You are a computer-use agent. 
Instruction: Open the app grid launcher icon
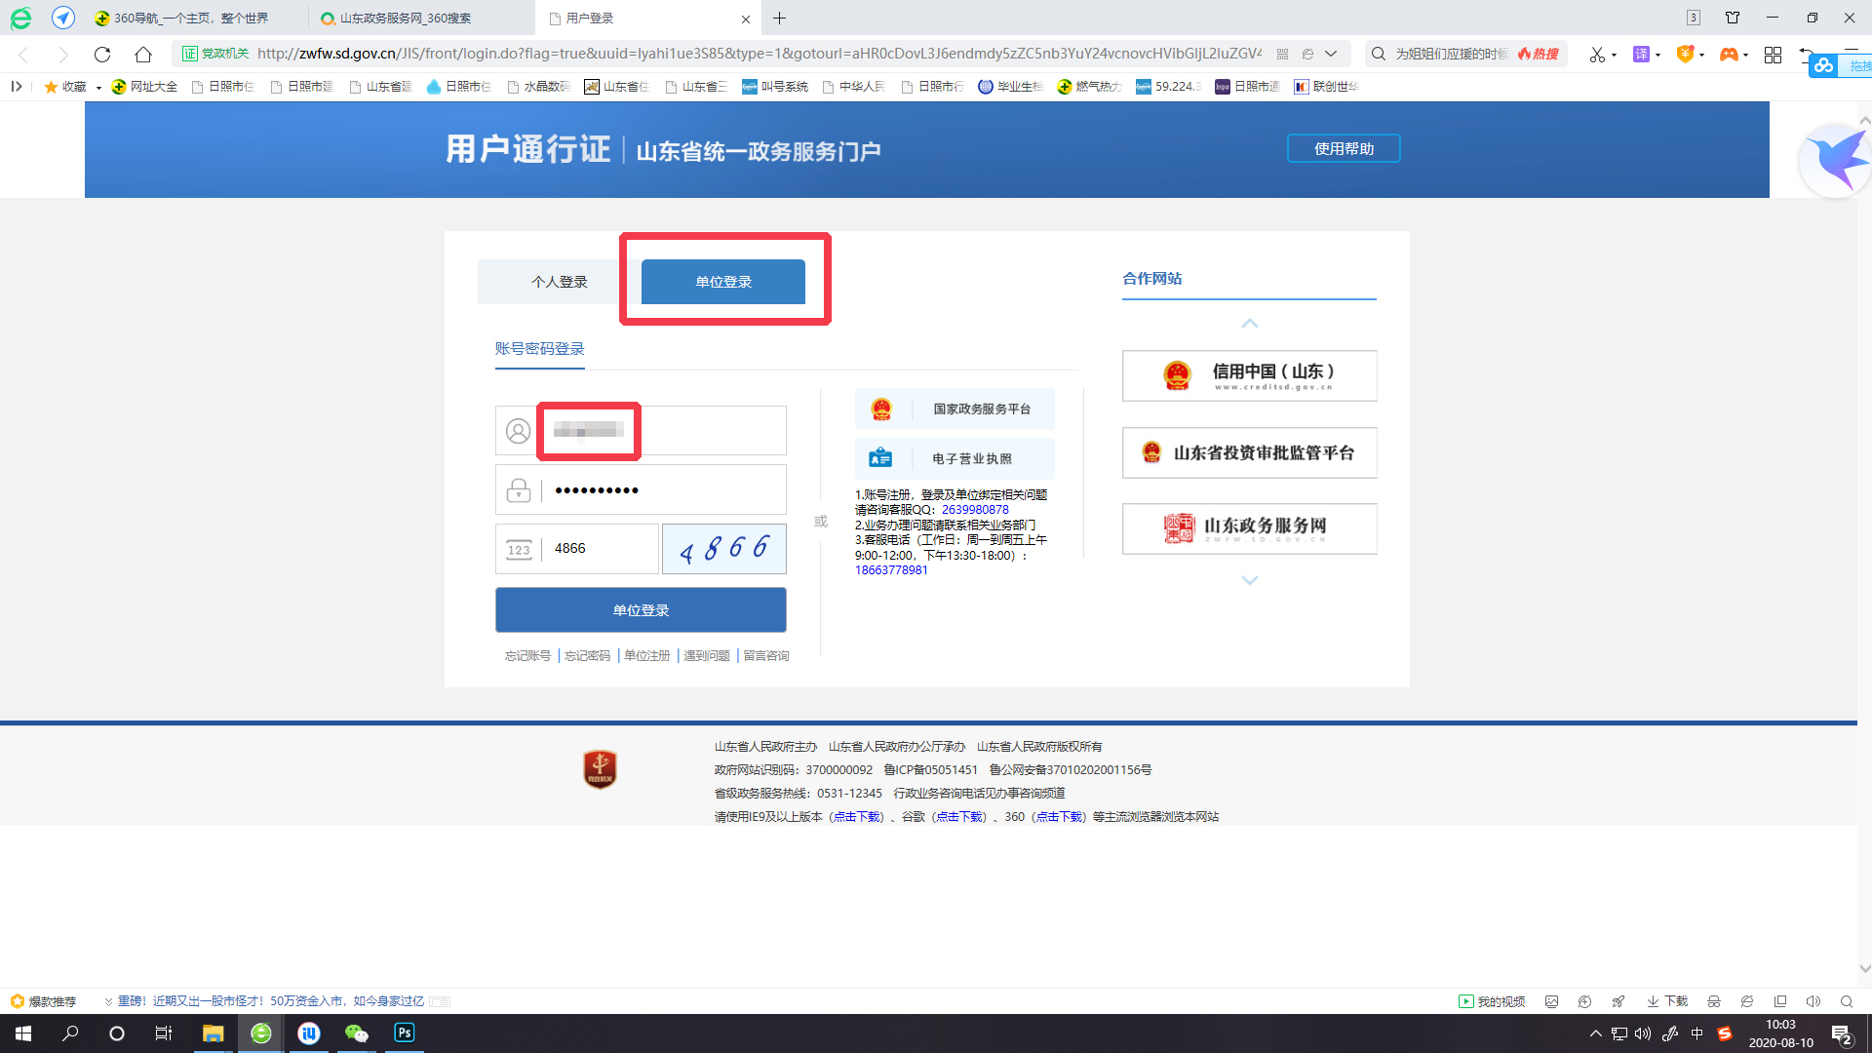coord(1774,55)
